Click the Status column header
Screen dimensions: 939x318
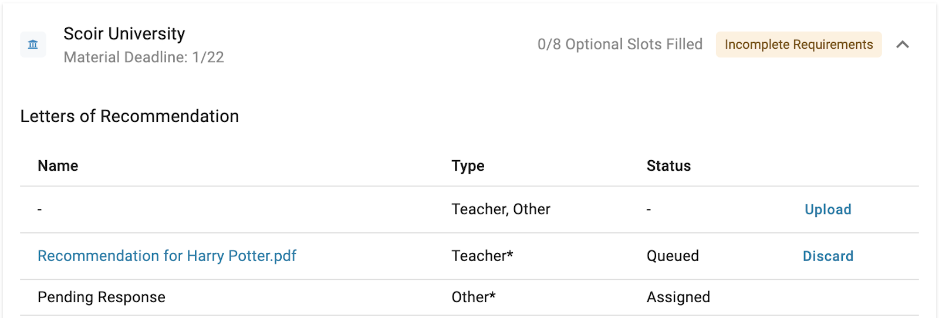[x=668, y=166]
